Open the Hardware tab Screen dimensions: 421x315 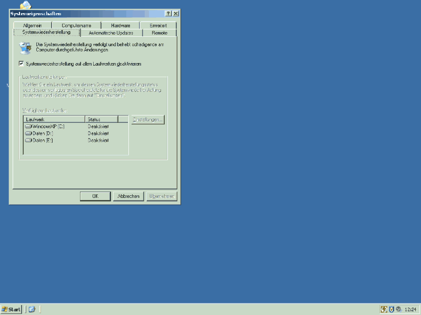121,25
